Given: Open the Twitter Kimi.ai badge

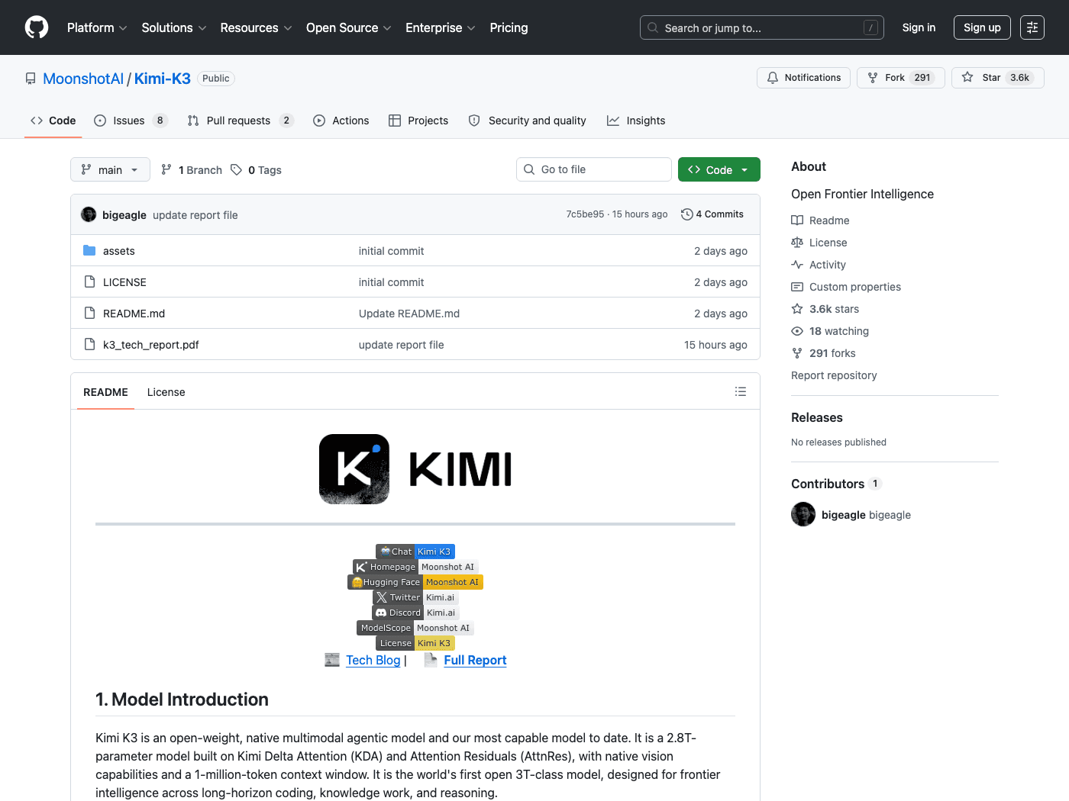Looking at the screenshot, I should point(415,597).
